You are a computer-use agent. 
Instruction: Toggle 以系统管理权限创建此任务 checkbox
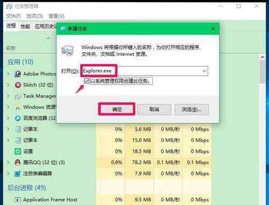tap(87, 81)
